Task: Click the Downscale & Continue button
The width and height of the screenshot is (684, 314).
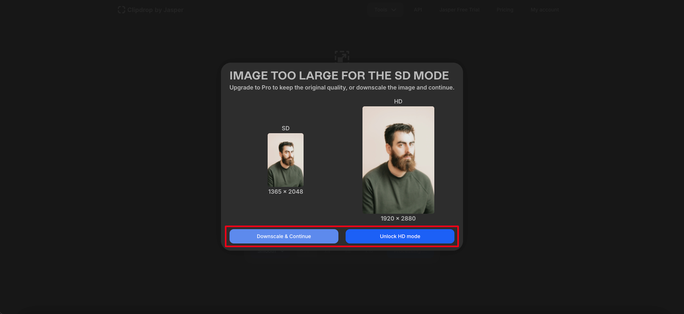Action: tap(284, 236)
